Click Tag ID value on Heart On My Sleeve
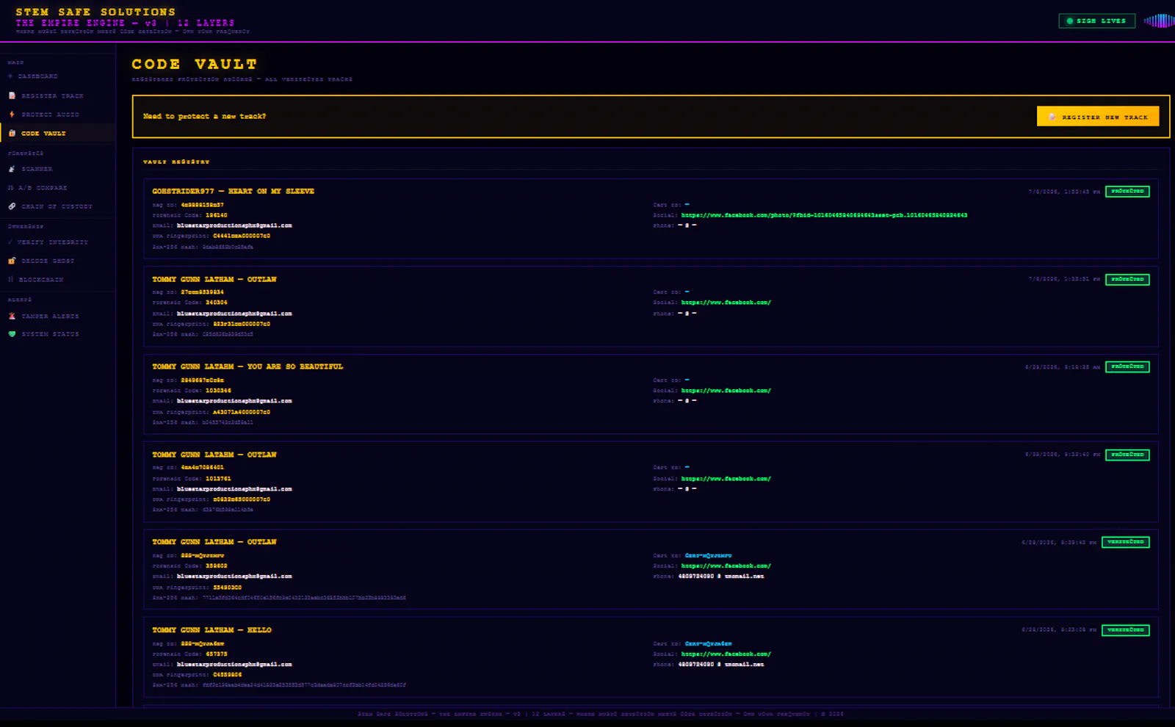This screenshot has width=1175, height=727. click(202, 205)
